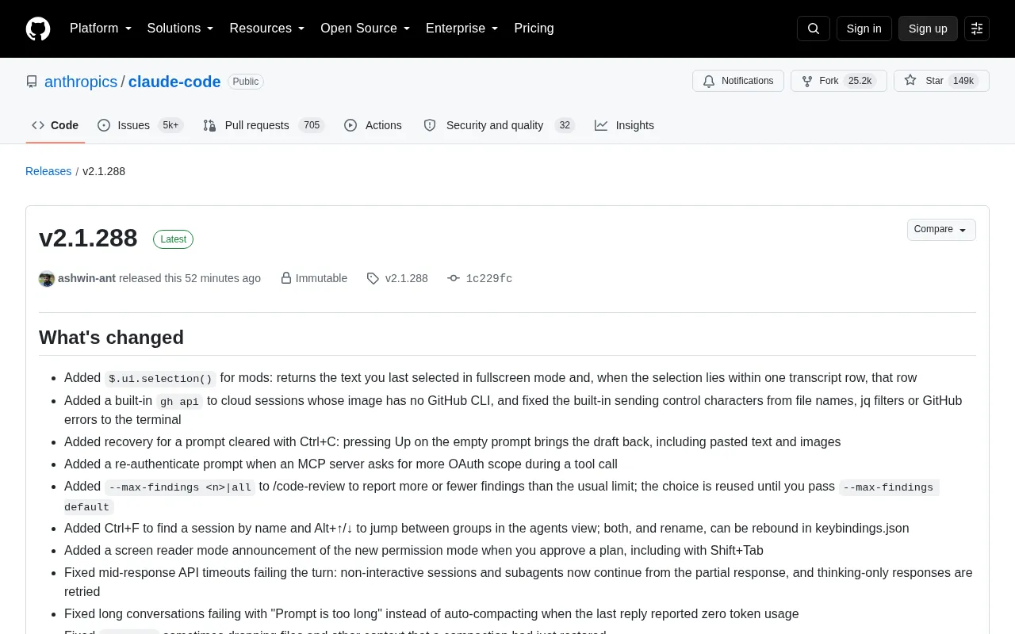Expand the Solutions menu
Image resolution: width=1015 pixels, height=634 pixels.
pos(181,29)
